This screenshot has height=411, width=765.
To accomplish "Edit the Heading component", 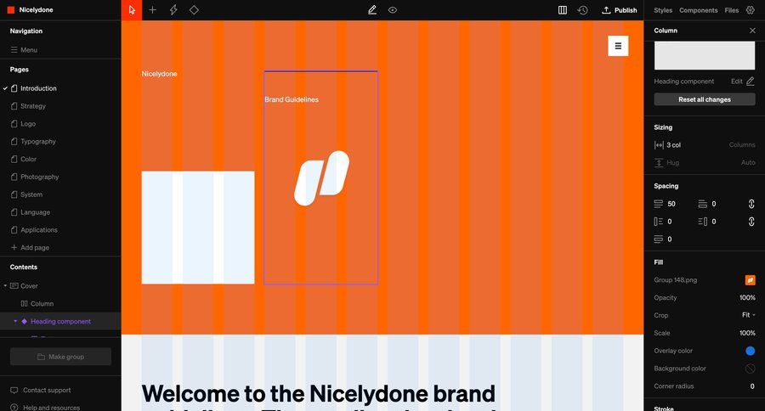I will [743, 82].
